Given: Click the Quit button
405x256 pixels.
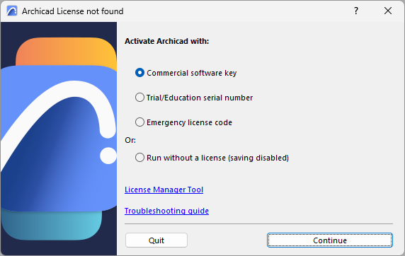Looking at the screenshot, I should coord(156,240).
